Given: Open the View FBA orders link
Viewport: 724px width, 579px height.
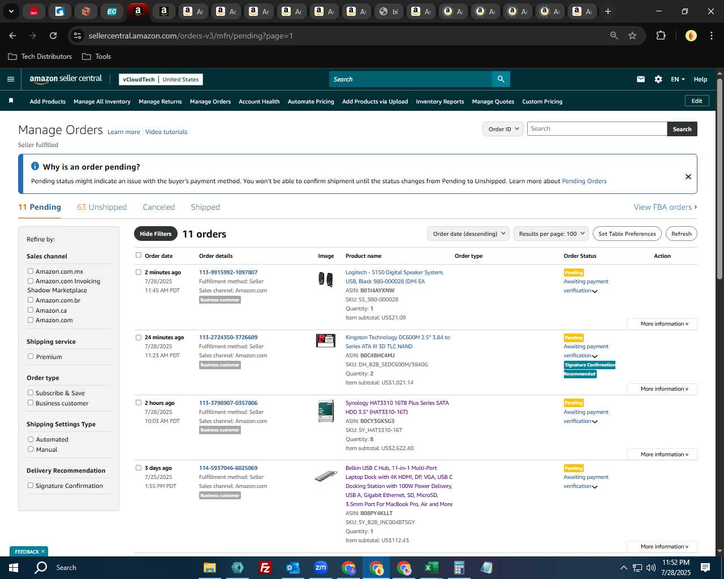Looking at the screenshot, I should [665, 208].
